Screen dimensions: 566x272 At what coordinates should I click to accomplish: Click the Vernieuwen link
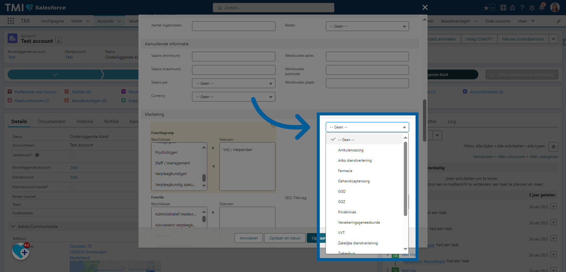point(483,157)
